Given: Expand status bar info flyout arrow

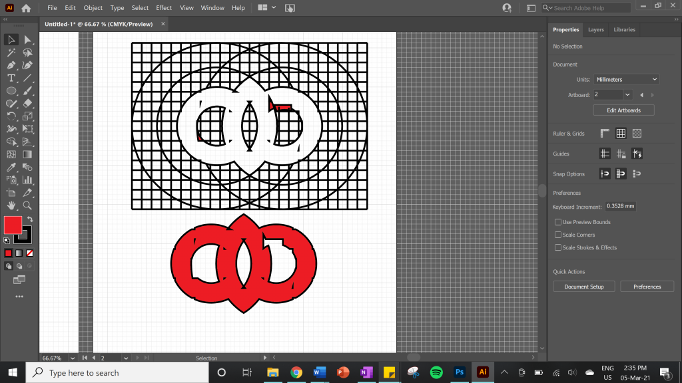Looking at the screenshot, I should tap(264, 358).
